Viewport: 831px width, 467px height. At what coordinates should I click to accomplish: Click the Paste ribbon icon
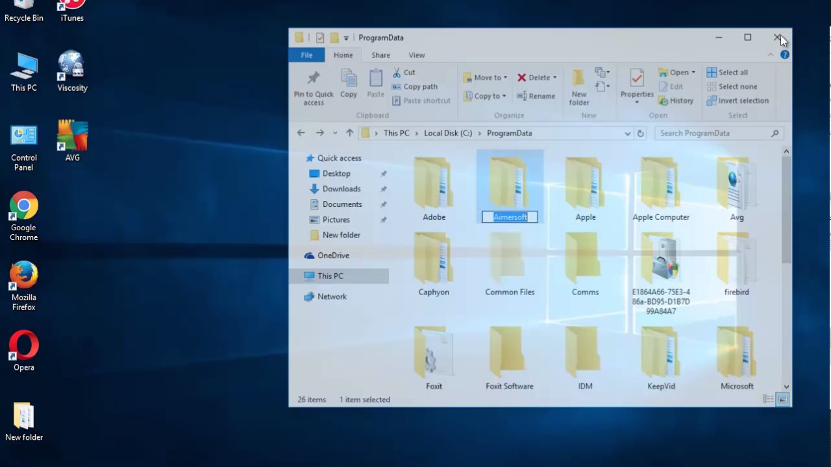click(x=376, y=84)
